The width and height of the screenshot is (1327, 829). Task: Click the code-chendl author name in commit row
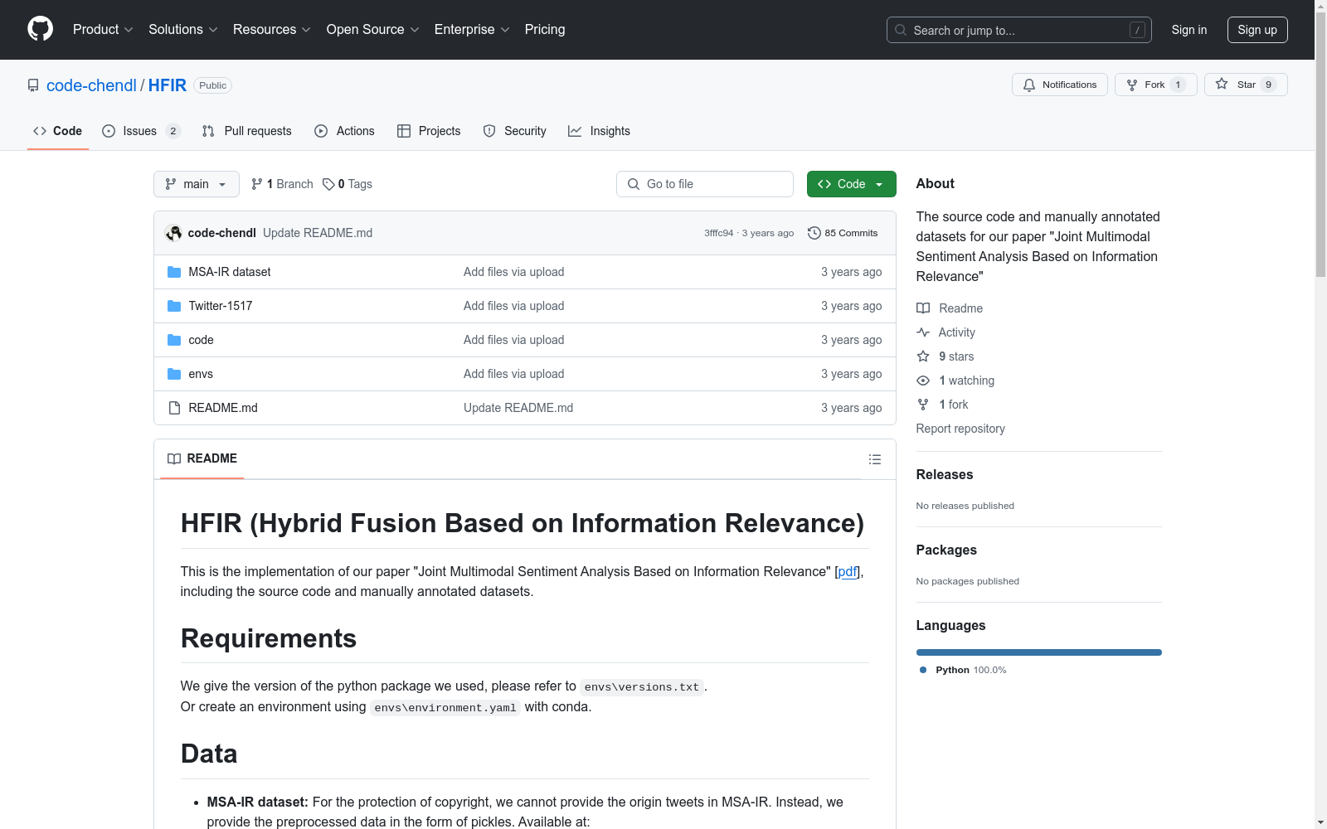221,233
